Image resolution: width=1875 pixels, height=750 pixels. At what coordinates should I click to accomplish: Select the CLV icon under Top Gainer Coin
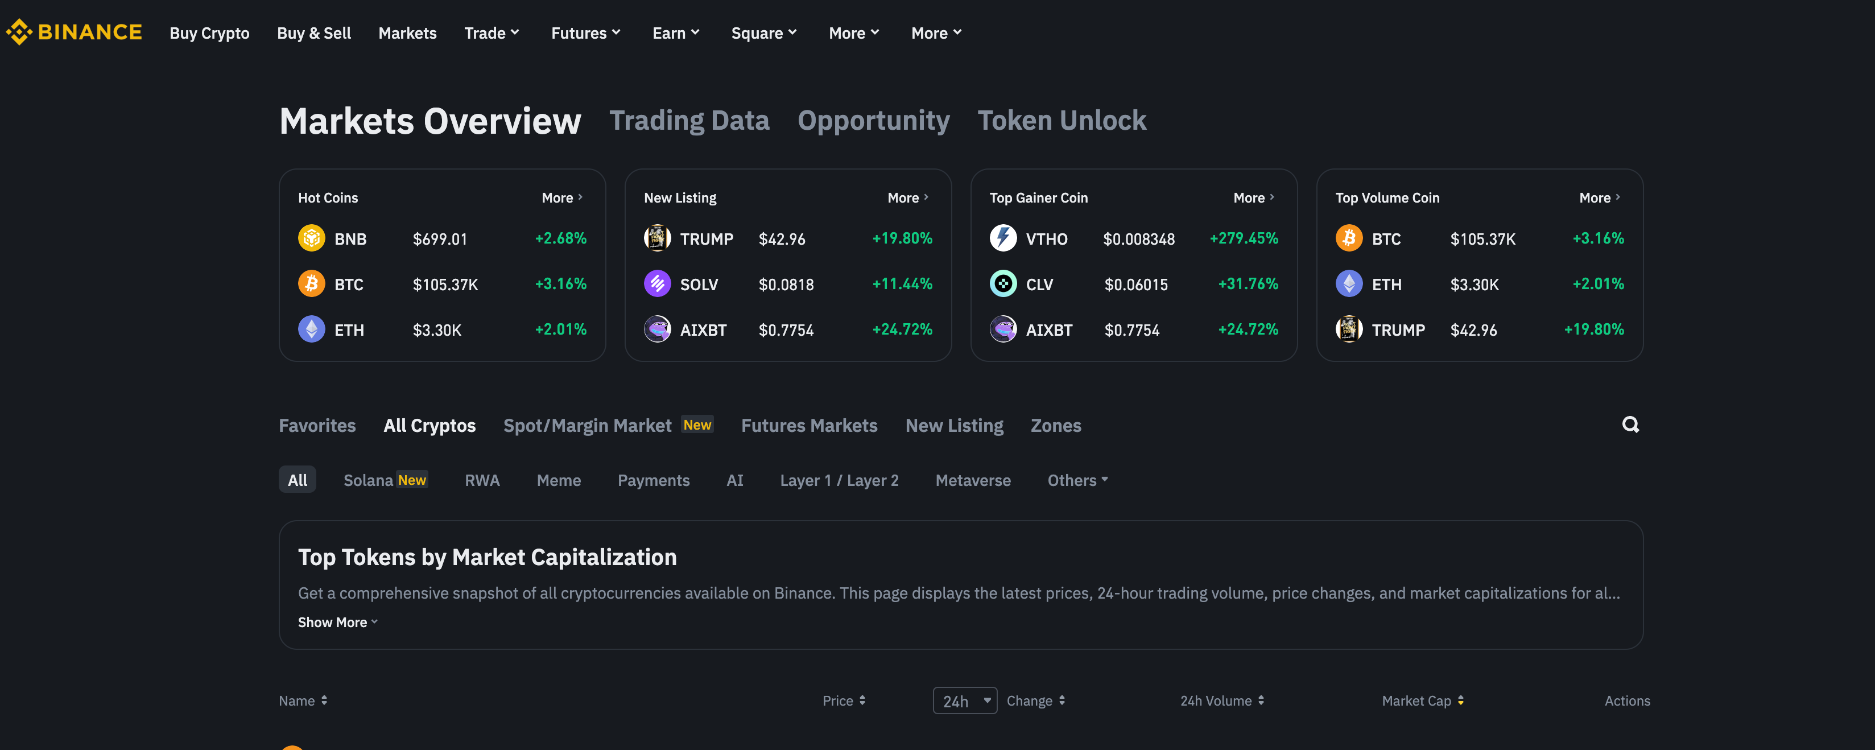point(1003,284)
